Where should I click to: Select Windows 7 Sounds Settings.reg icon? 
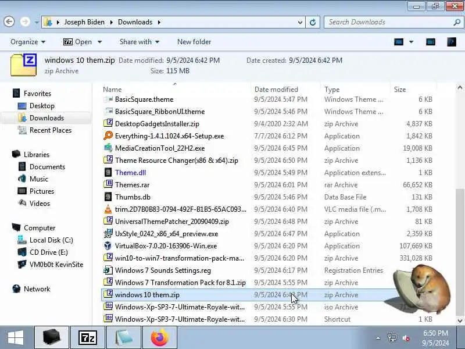click(x=108, y=270)
